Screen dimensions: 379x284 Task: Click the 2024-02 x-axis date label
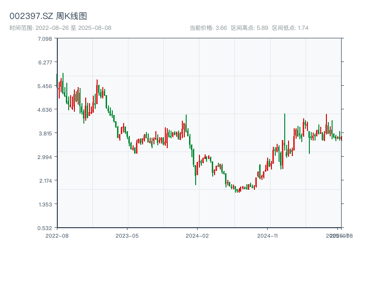point(198,235)
